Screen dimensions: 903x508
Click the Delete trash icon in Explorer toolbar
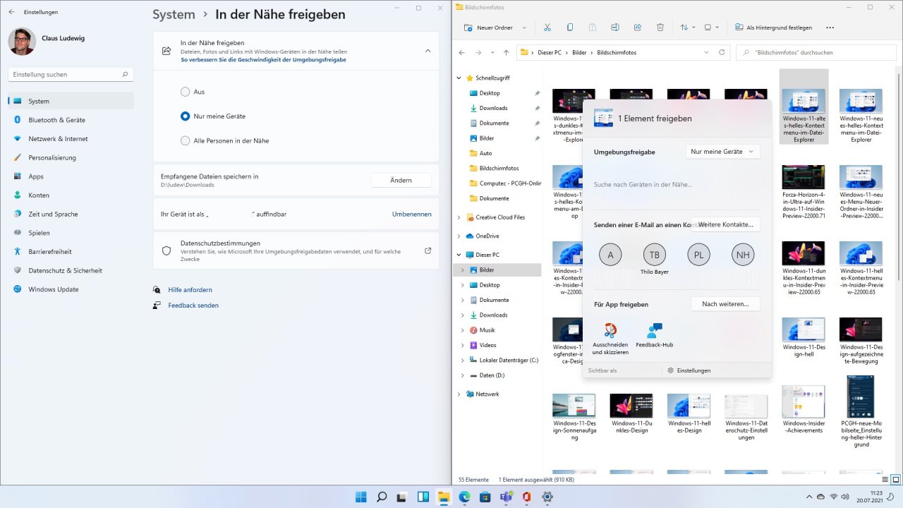click(660, 28)
